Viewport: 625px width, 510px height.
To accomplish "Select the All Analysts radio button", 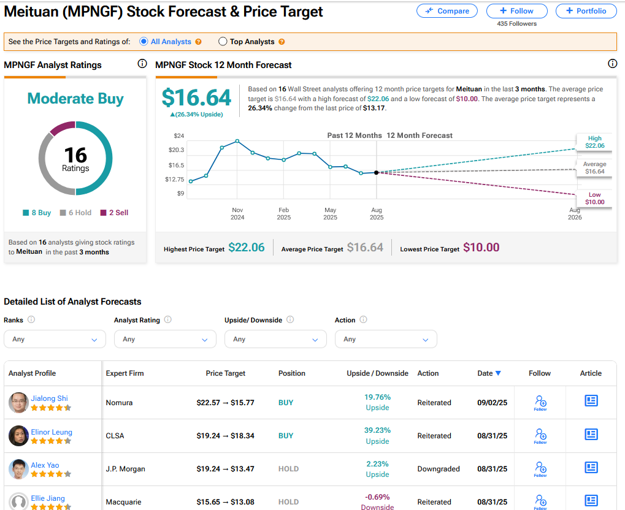I will (x=144, y=42).
